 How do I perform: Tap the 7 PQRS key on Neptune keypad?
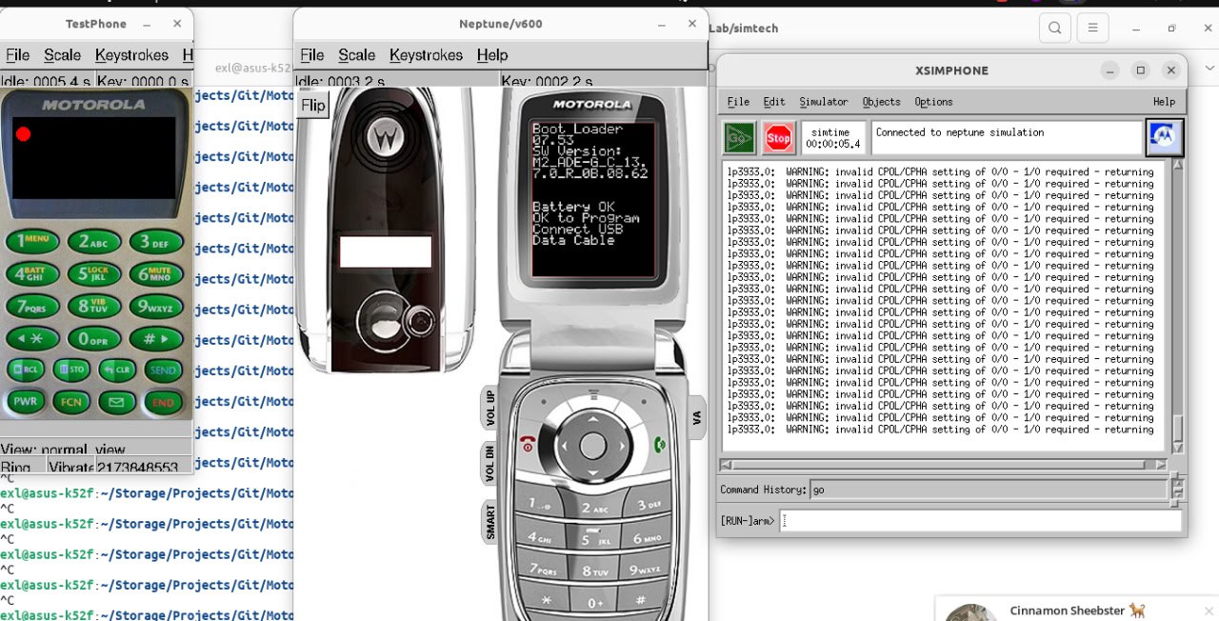tap(542, 569)
